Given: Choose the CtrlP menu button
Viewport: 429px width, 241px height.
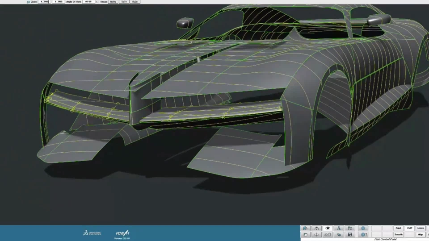Looking at the screenshot, I should click(x=409, y=228).
